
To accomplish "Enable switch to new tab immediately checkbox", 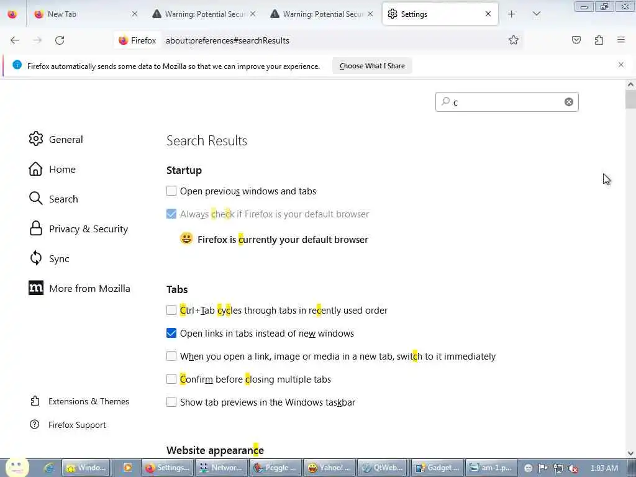I will click(x=171, y=356).
